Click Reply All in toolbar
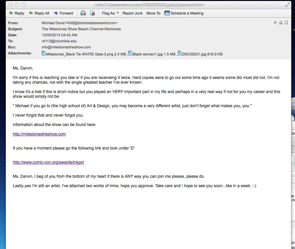This screenshot has width=295, height=249. [x=39, y=13]
